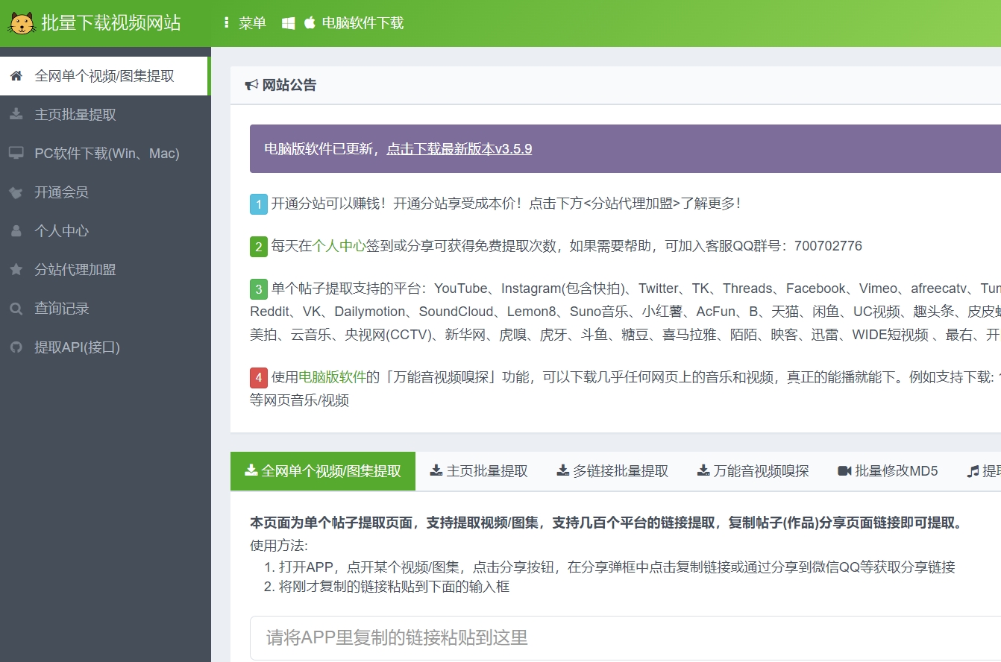Open PC软件下载(Win、Mac) sidebar item
The width and height of the screenshot is (1001, 662).
105,154
